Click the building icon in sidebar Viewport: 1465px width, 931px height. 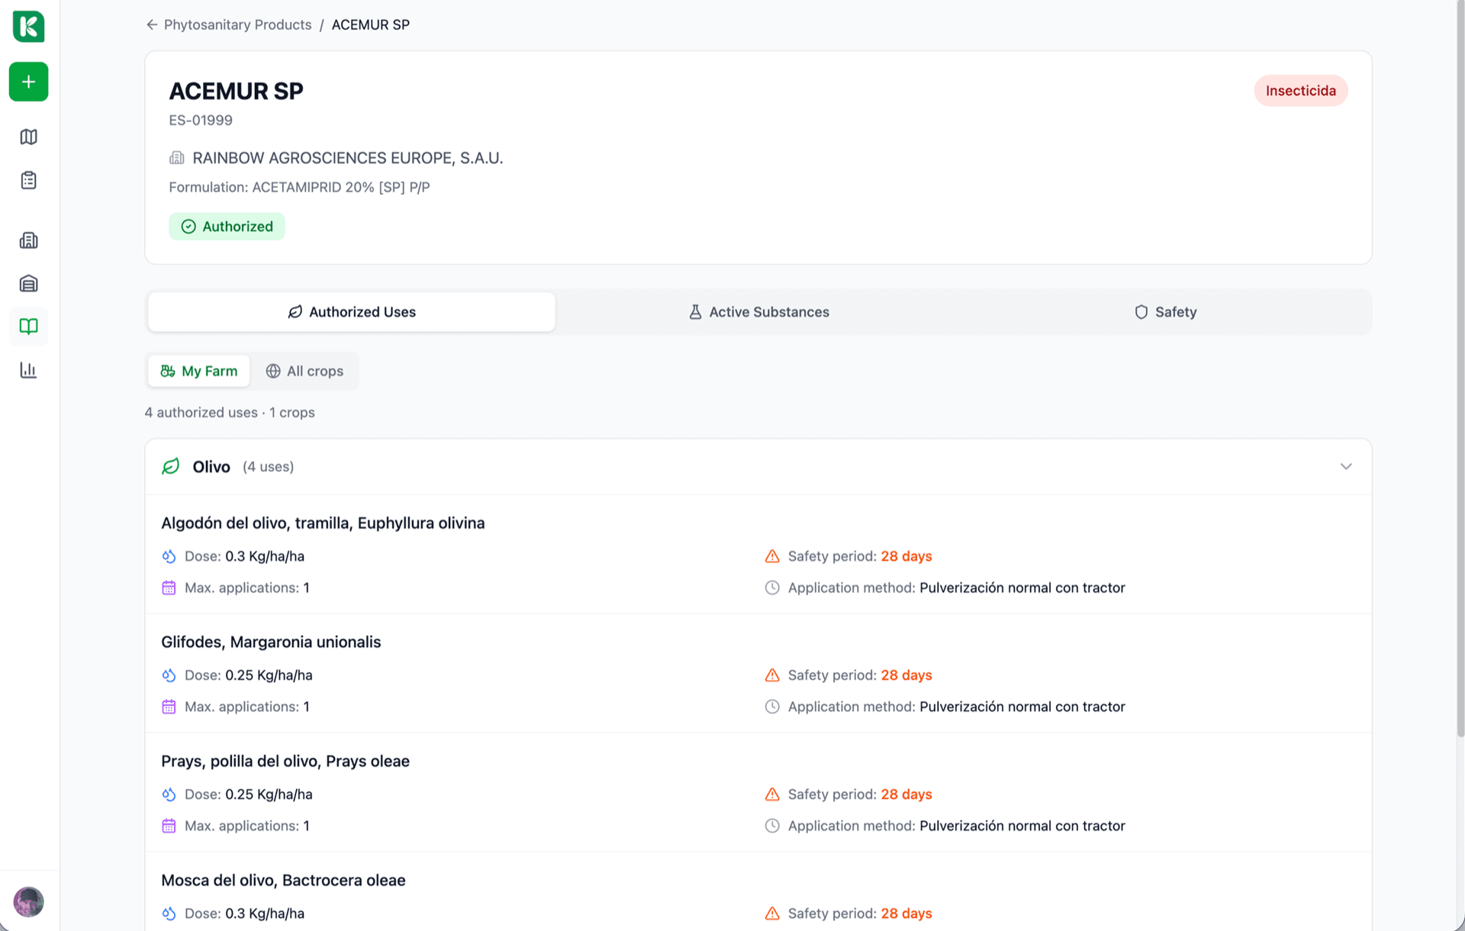(x=28, y=240)
